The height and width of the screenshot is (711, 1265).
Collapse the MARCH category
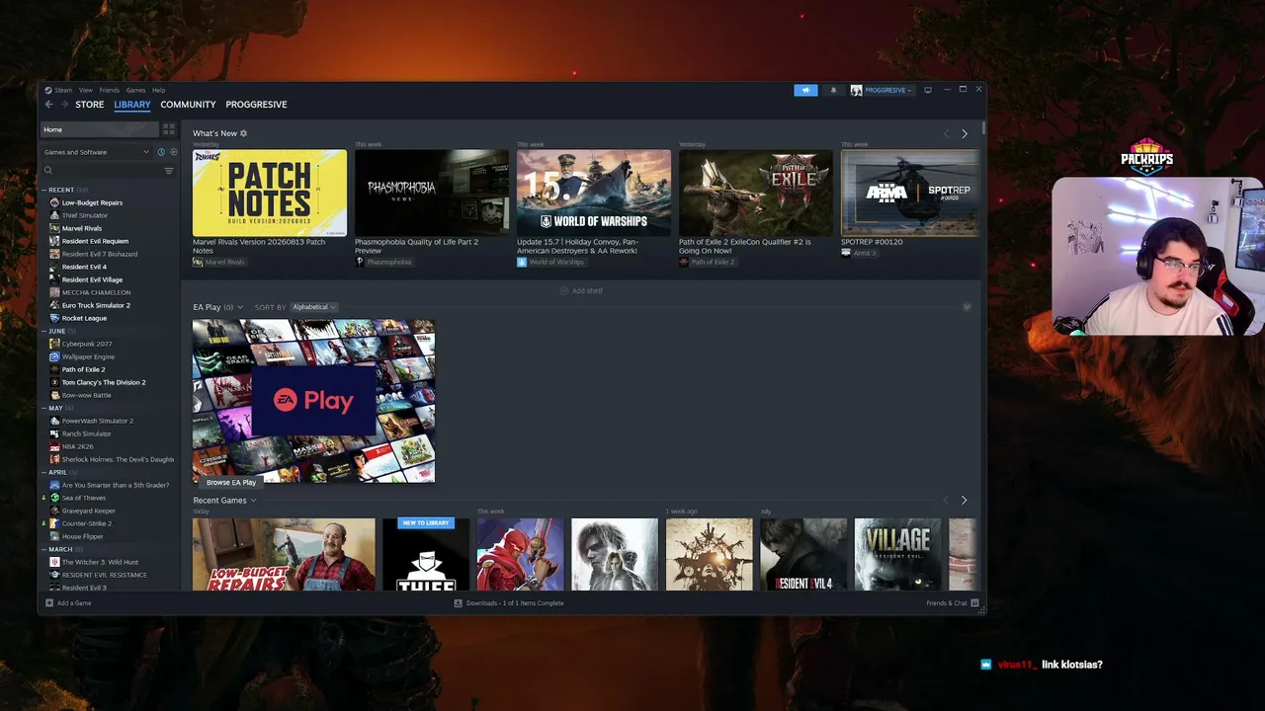[x=44, y=549]
